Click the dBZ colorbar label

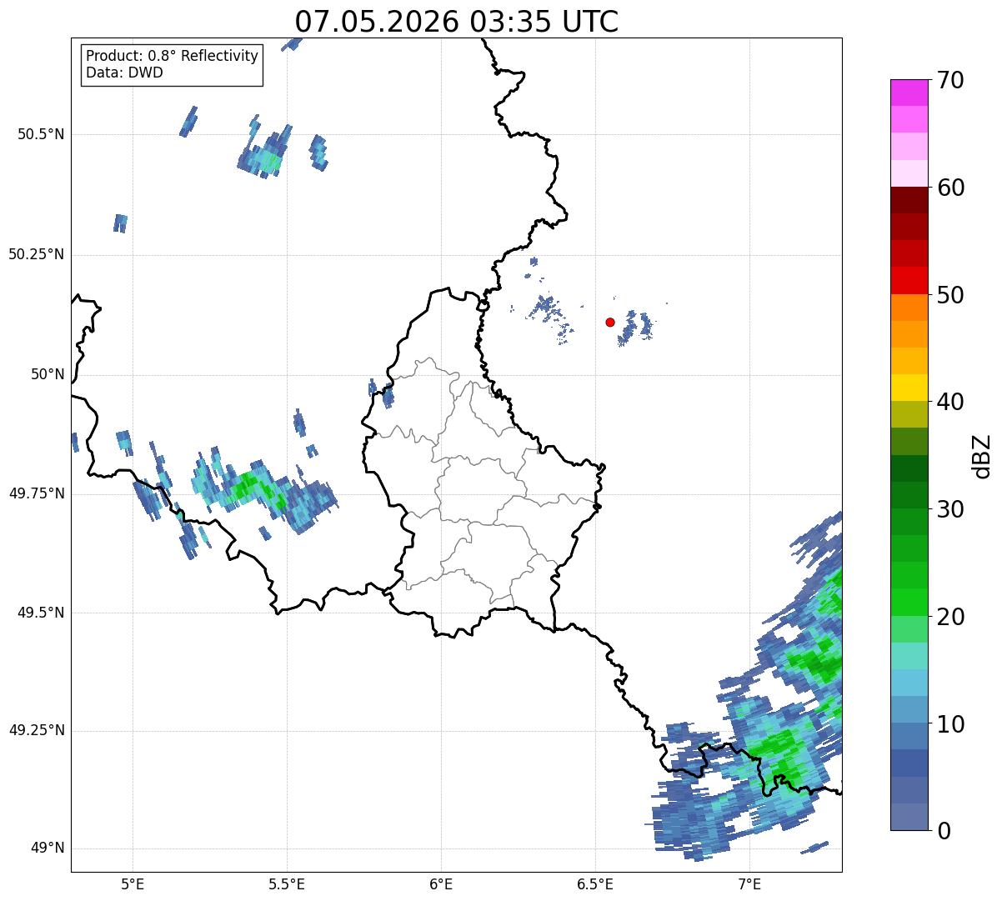(982, 455)
